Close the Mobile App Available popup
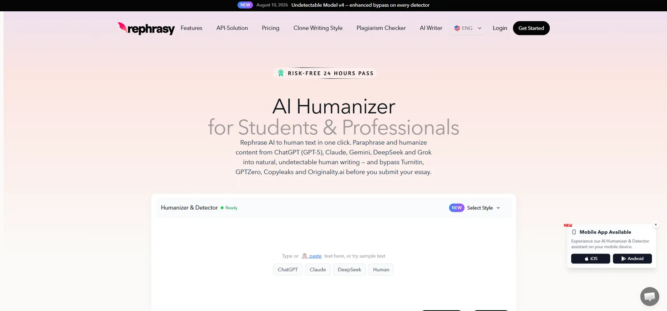This screenshot has width=667, height=311. [656, 225]
